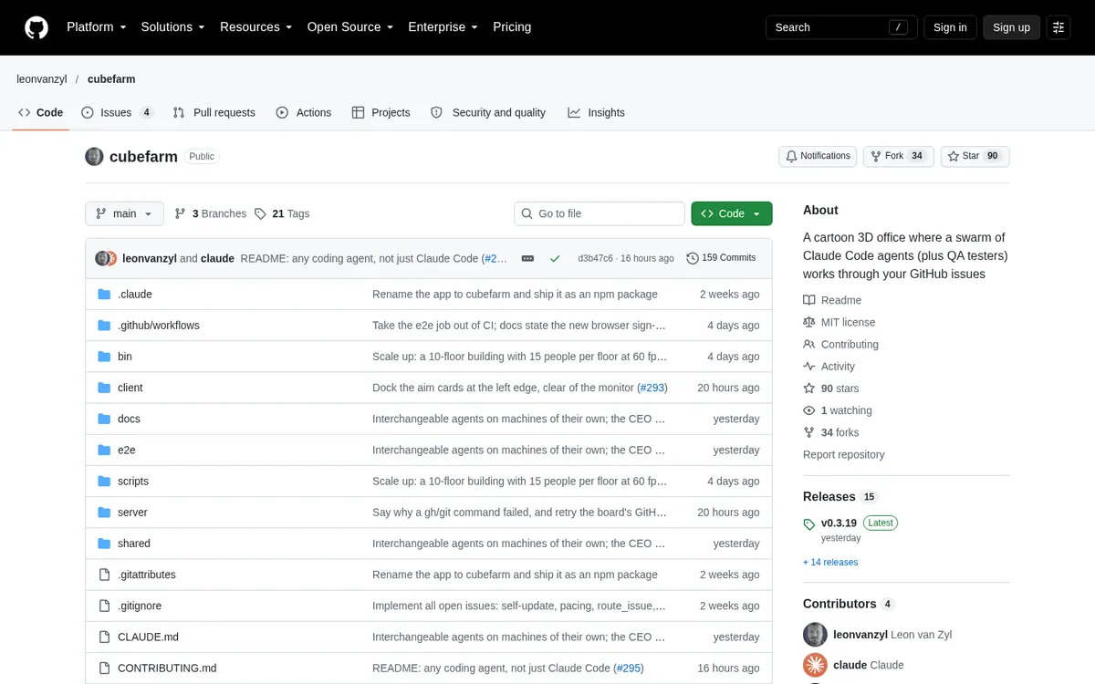Fork the repository with Fork button

pyautogui.click(x=899, y=156)
